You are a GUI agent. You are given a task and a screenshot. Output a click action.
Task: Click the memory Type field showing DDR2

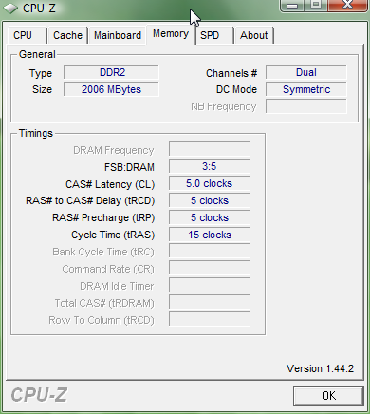click(x=111, y=72)
